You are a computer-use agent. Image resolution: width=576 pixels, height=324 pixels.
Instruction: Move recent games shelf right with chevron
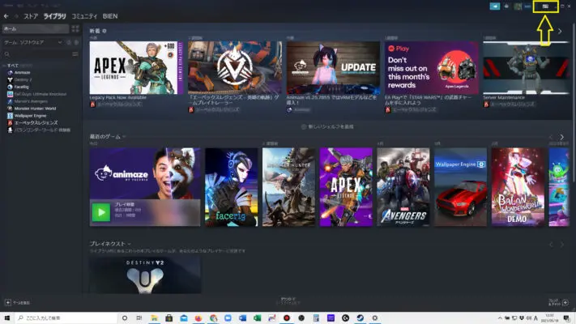[561, 137]
